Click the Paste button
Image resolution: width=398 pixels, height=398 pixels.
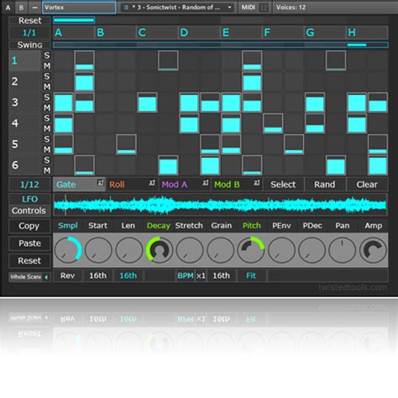click(x=29, y=244)
